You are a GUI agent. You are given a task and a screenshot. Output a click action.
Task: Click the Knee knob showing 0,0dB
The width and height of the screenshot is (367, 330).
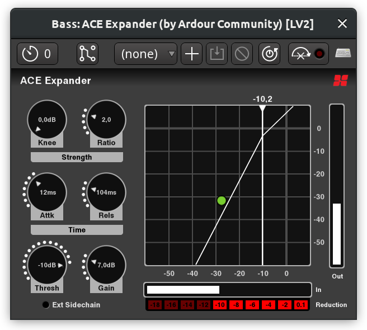[x=47, y=120]
